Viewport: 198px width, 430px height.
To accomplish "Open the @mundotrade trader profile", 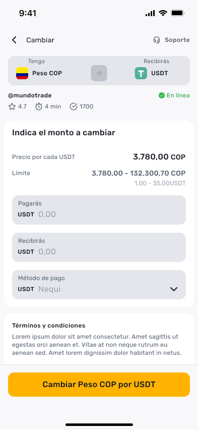I will tap(30, 95).
